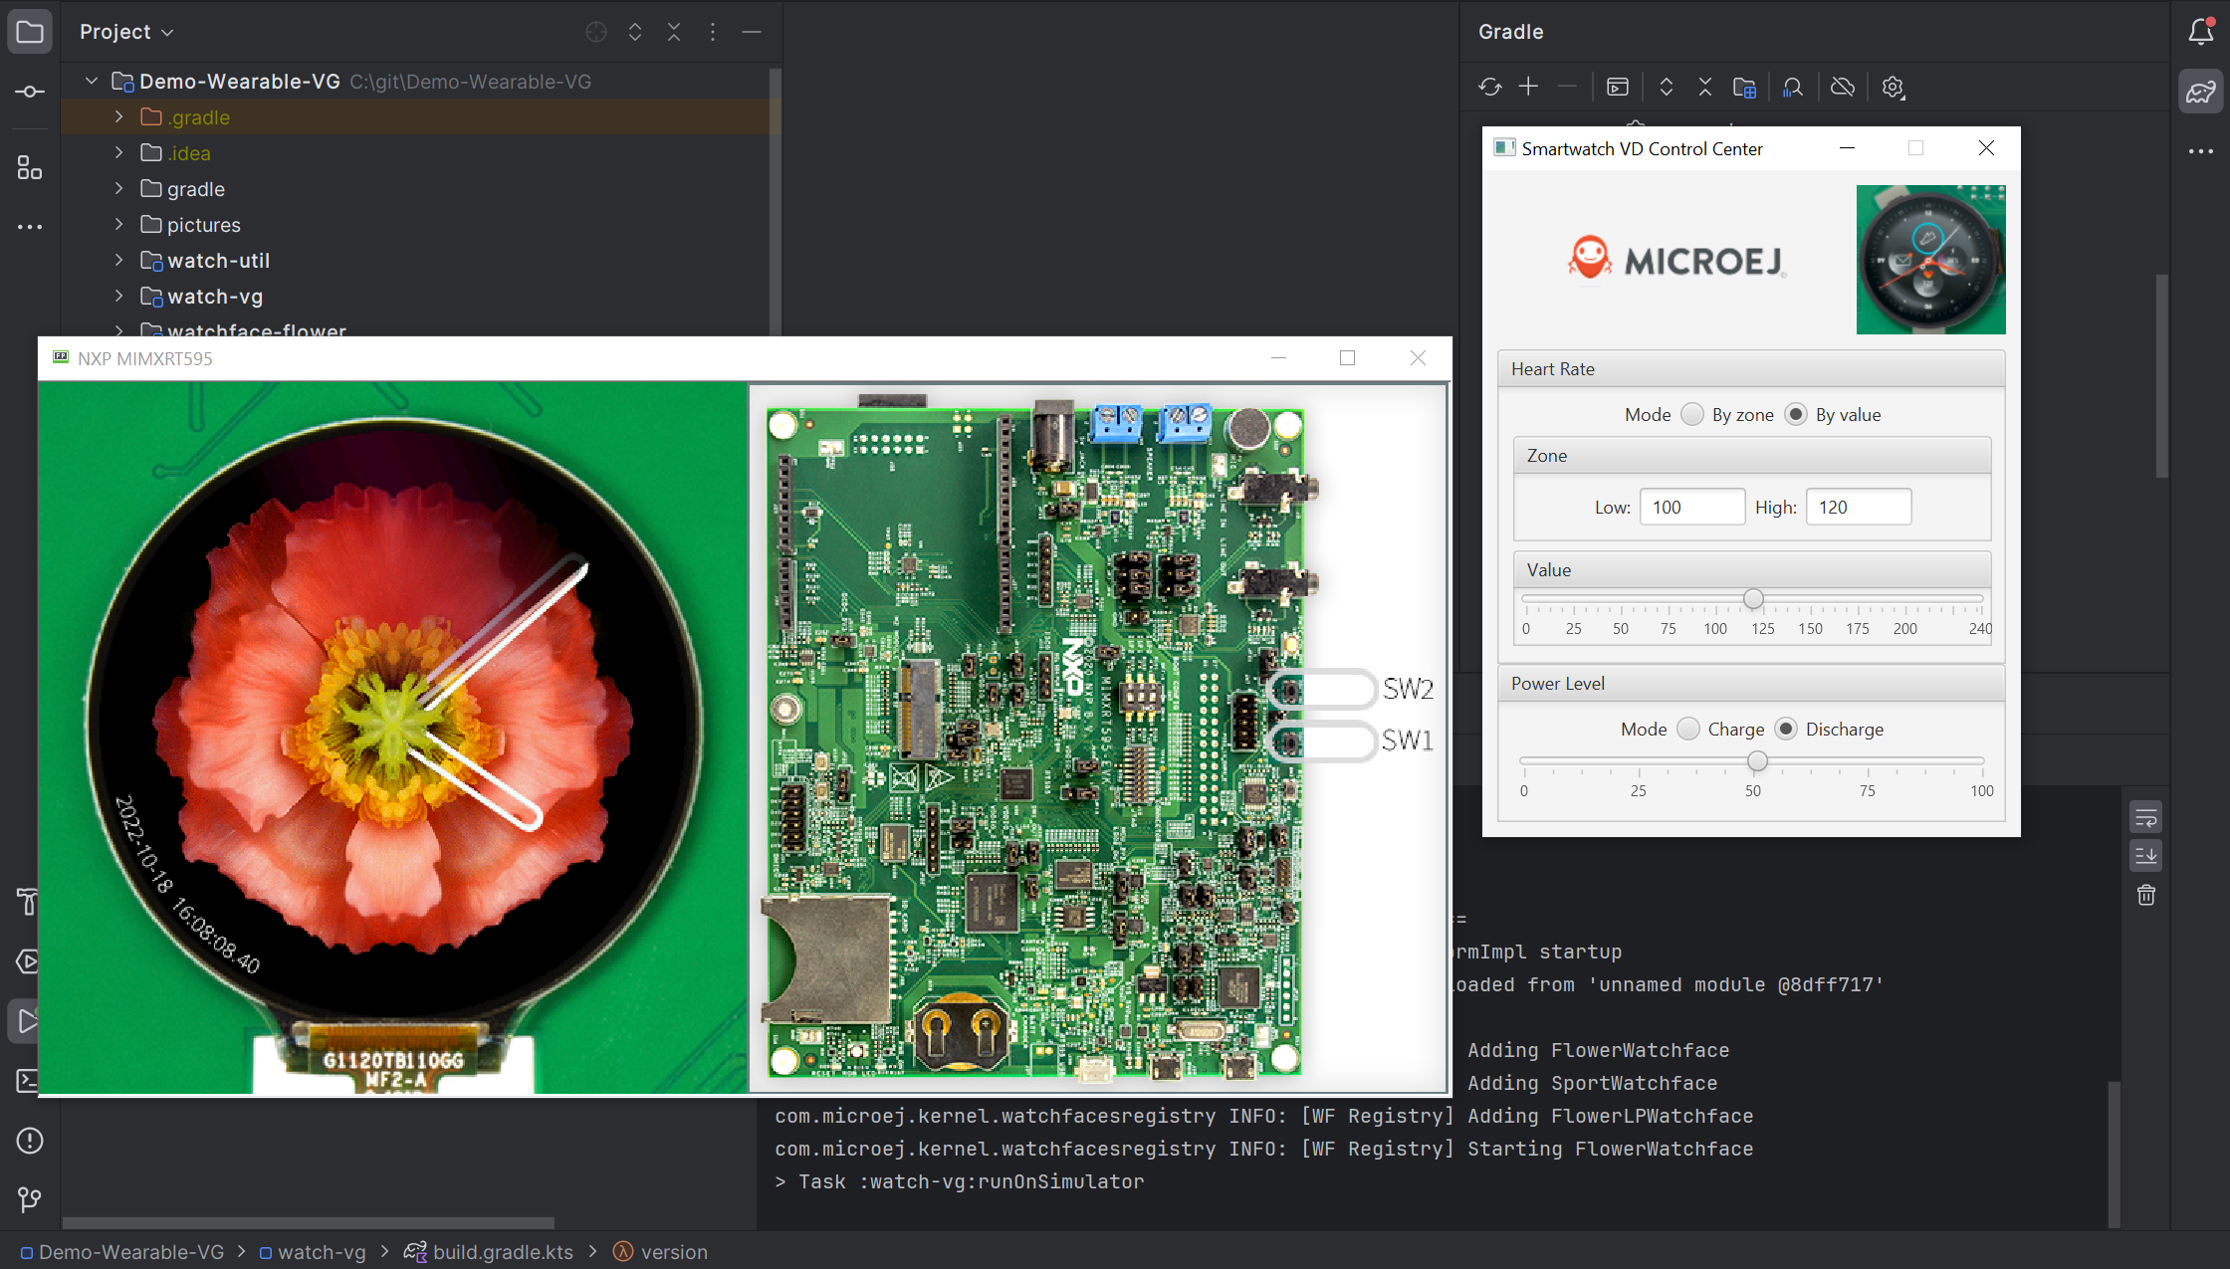Open the Problems tool window icon
Viewport: 2230px width, 1269px height.
pos(29,1141)
